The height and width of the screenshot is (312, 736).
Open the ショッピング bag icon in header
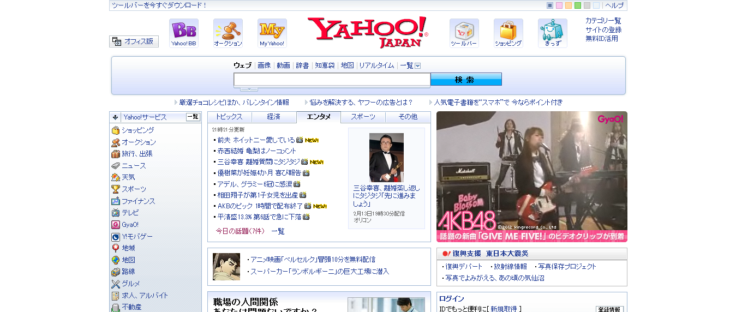click(x=508, y=33)
